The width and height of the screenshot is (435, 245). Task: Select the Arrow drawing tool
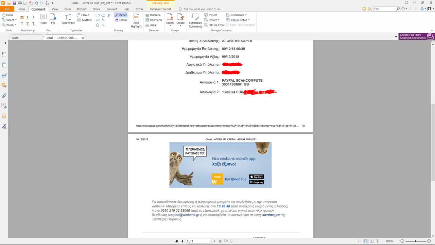tap(103, 20)
